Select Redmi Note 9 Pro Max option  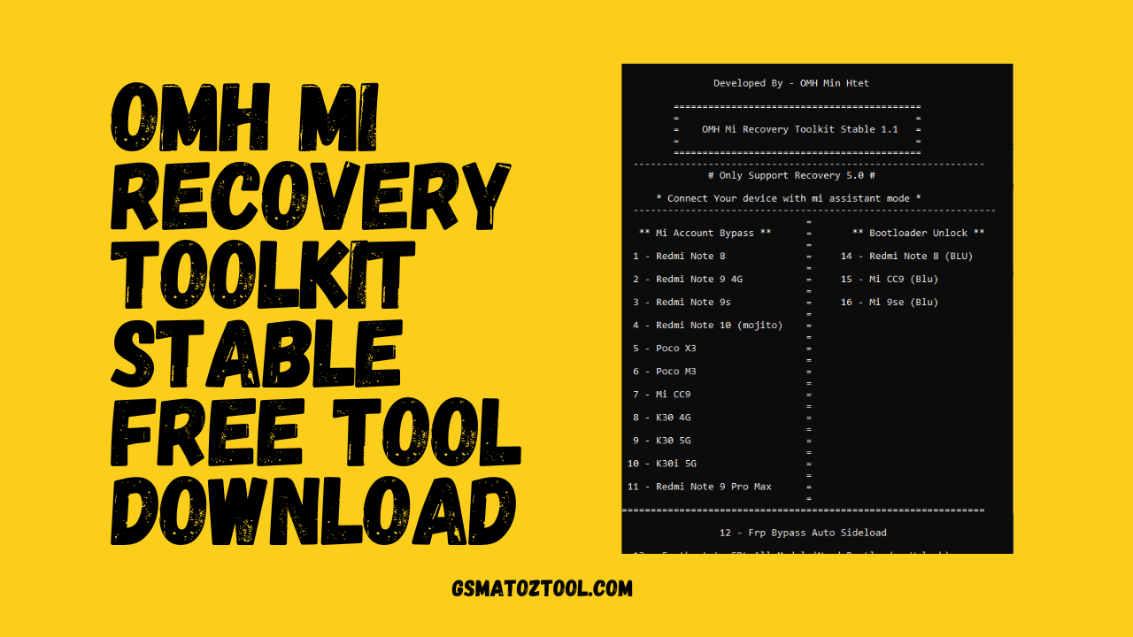click(700, 486)
